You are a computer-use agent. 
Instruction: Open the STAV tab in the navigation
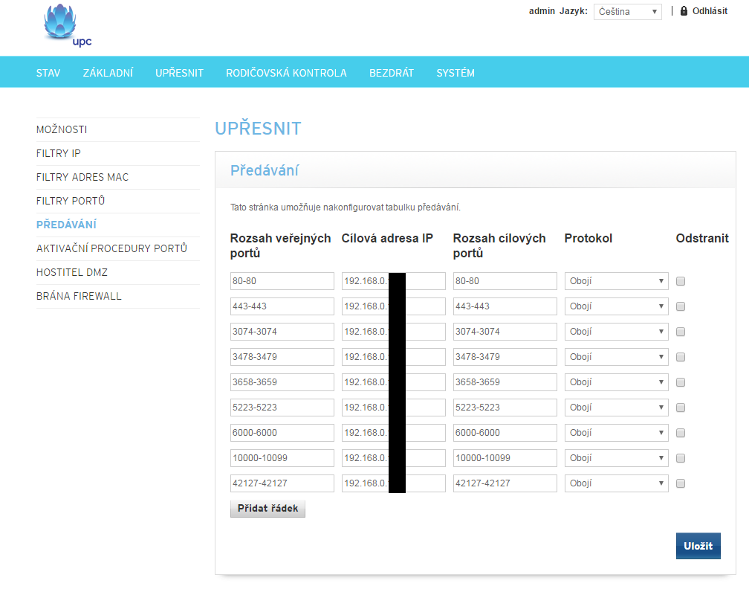point(48,73)
